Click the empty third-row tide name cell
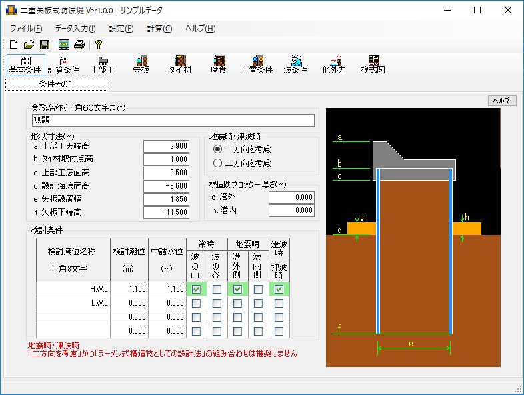 click(73, 317)
